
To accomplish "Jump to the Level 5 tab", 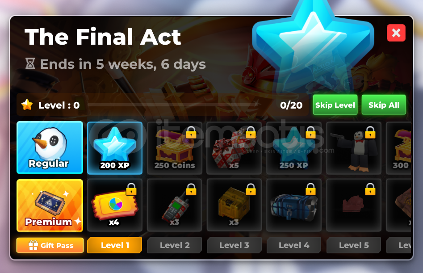I will point(354,245).
